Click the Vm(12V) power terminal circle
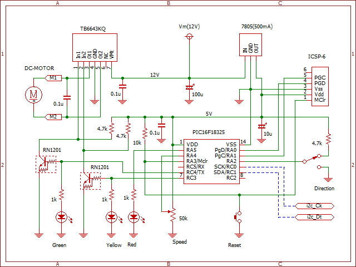This screenshot has width=356, height=267. 189,36
